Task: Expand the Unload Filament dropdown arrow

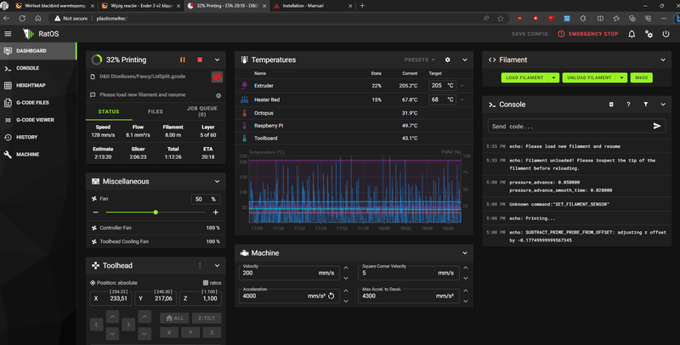Action: tap(623, 77)
